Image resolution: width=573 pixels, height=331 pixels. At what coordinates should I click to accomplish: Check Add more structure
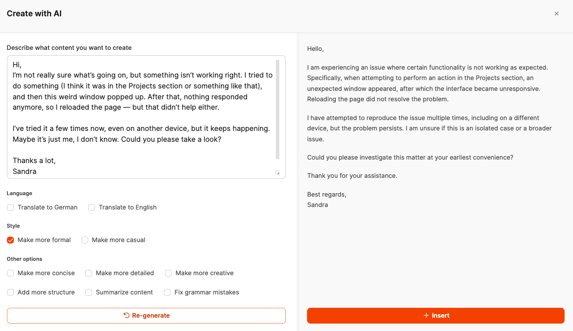click(10, 292)
